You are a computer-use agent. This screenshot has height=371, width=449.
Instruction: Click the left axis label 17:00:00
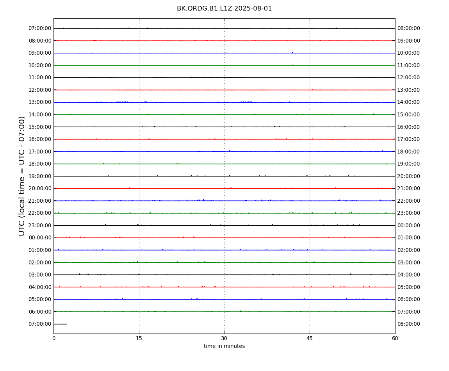click(x=40, y=152)
